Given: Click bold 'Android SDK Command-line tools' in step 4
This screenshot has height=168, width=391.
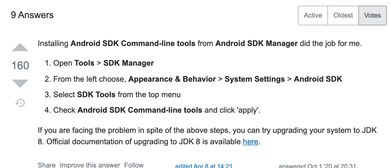Looking at the screenshot, I should [140, 110].
